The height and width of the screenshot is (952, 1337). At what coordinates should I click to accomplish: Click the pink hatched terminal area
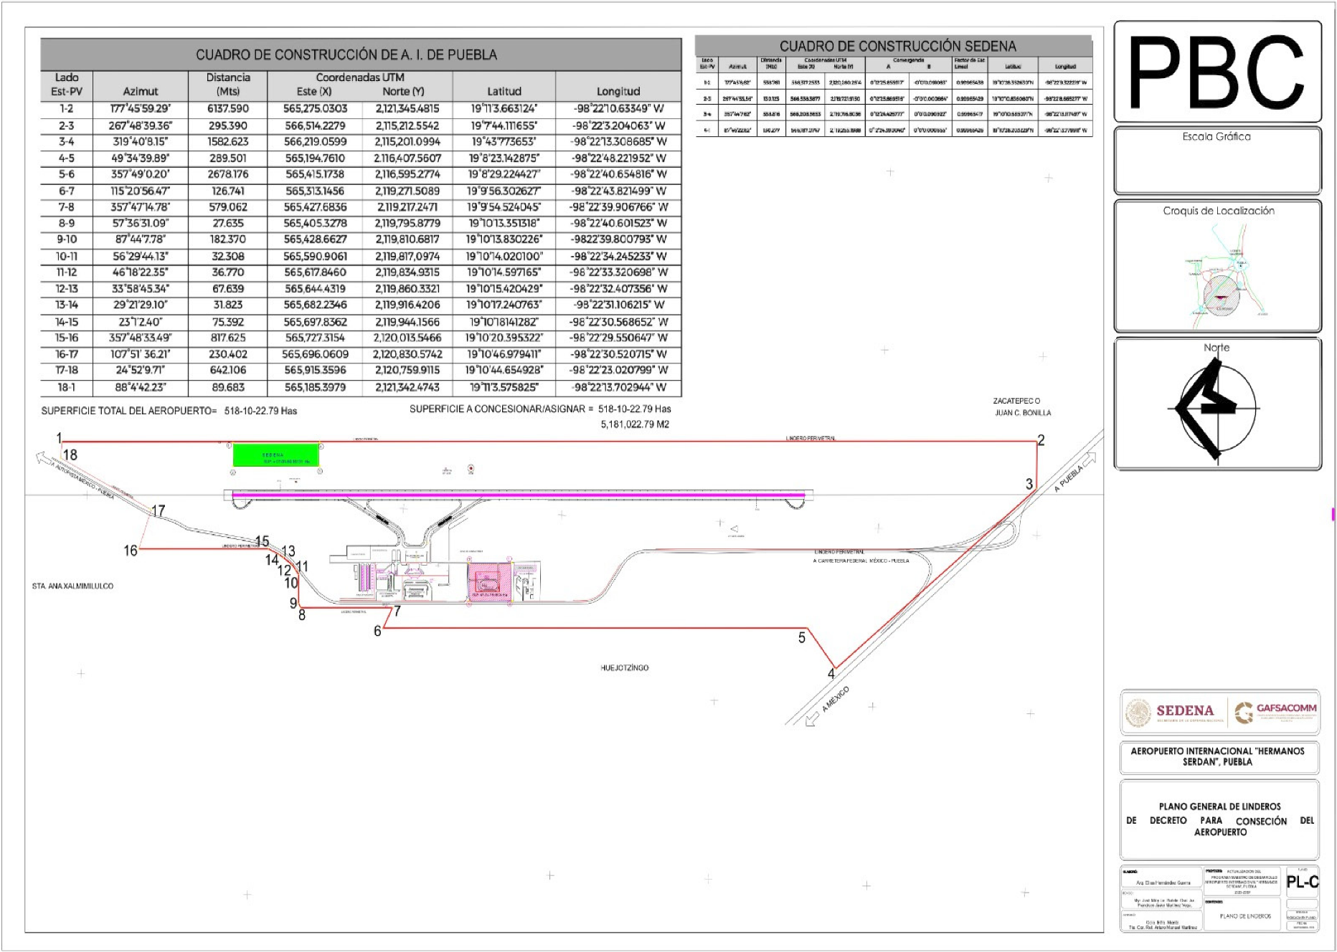pyautogui.click(x=489, y=581)
